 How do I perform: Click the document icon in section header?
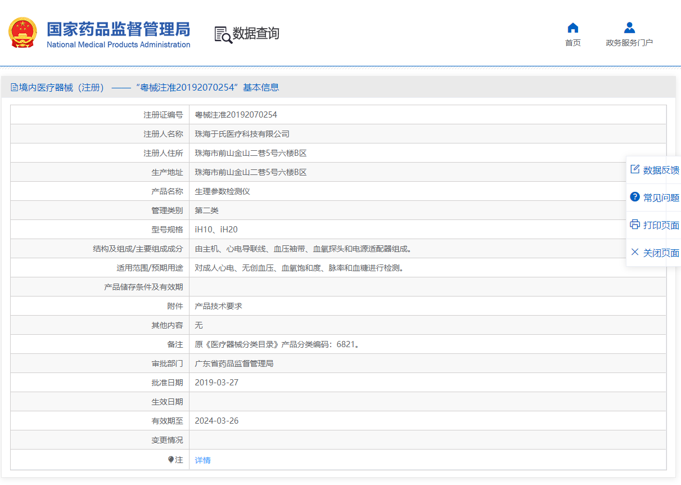(15, 87)
